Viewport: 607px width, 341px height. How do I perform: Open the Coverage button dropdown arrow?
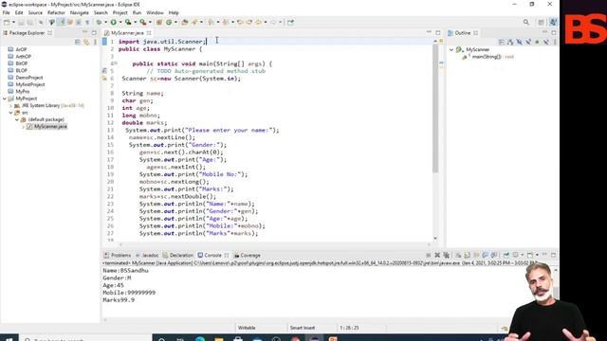coord(135,22)
